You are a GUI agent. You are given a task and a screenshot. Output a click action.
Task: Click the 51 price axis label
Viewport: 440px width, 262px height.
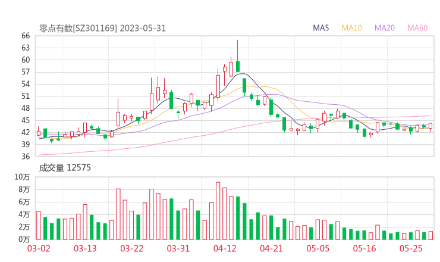tap(26, 96)
